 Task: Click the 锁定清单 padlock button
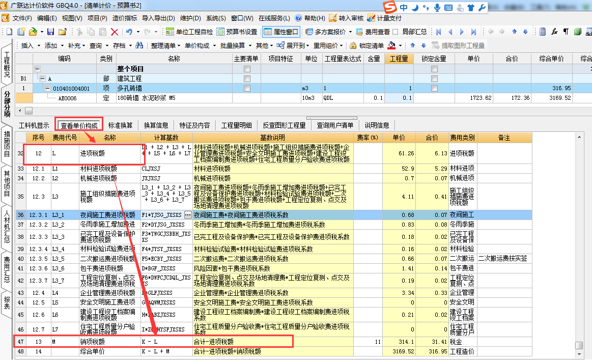click(x=366, y=45)
